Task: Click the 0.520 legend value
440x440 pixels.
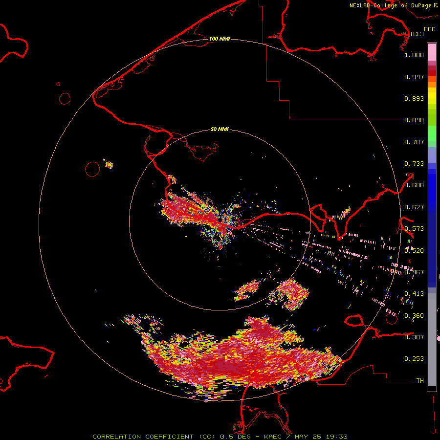Action: tap(414, 251)
